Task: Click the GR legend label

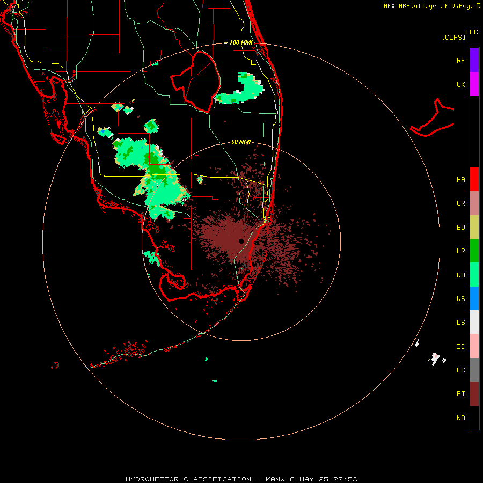Action: point(460,203)
